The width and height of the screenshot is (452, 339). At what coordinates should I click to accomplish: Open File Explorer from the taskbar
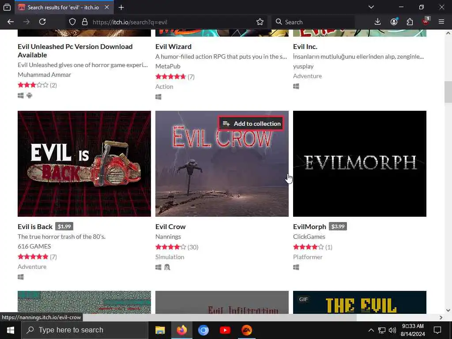click(160, 330)
